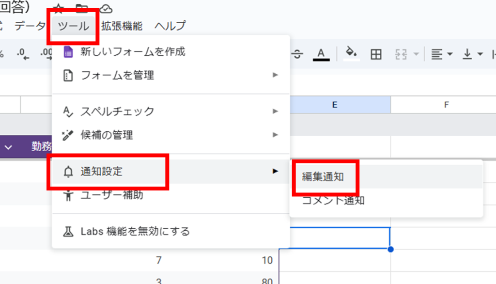496x284 pixels.
Task: Click the merge cells icon
Action: [401, 54]
